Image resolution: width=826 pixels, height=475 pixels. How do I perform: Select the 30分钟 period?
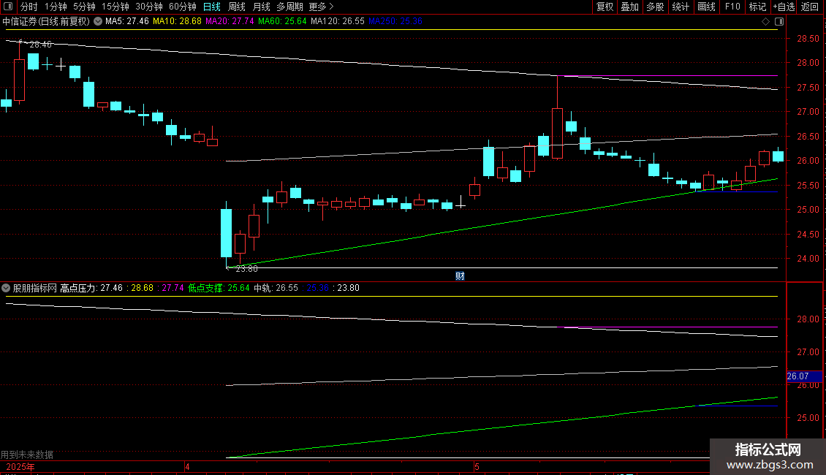click(149, 7)
